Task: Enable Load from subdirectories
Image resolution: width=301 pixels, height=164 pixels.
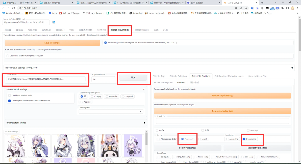Action: (9, 95)
